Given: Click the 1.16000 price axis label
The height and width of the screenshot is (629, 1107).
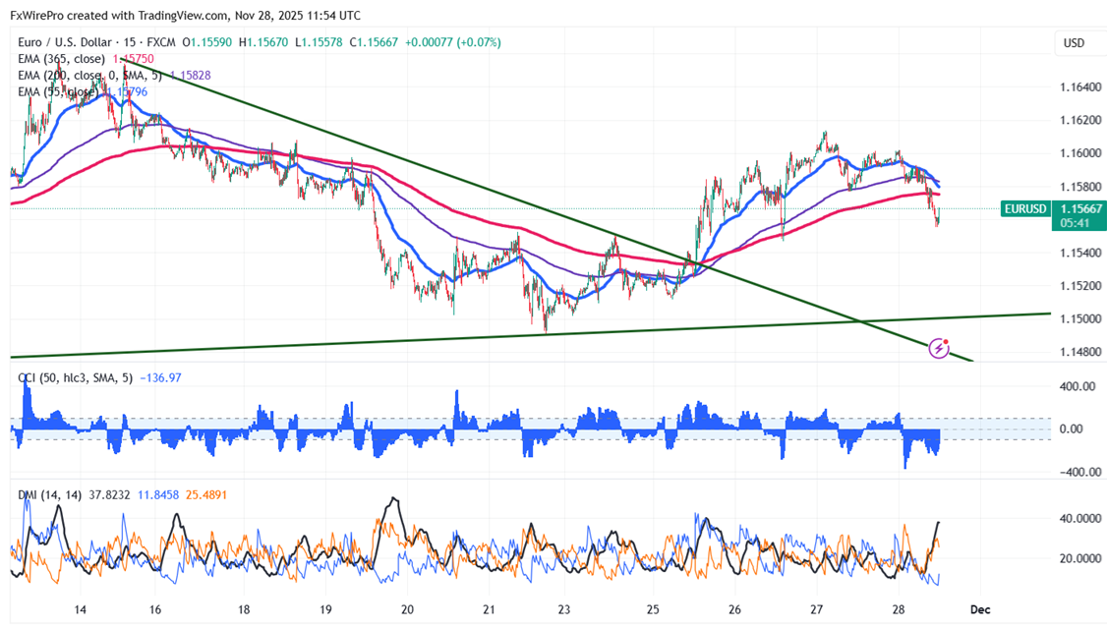Looking at the screenshot, I should (1080, 153).
